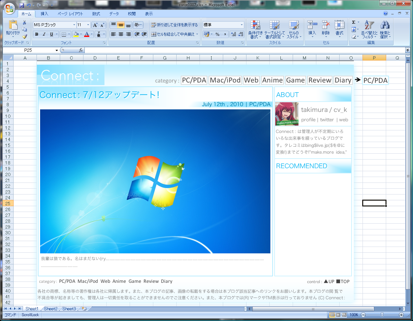Click the Delete cells button
This screenshot has width=413, height=321.
click(x=326, y=28)
